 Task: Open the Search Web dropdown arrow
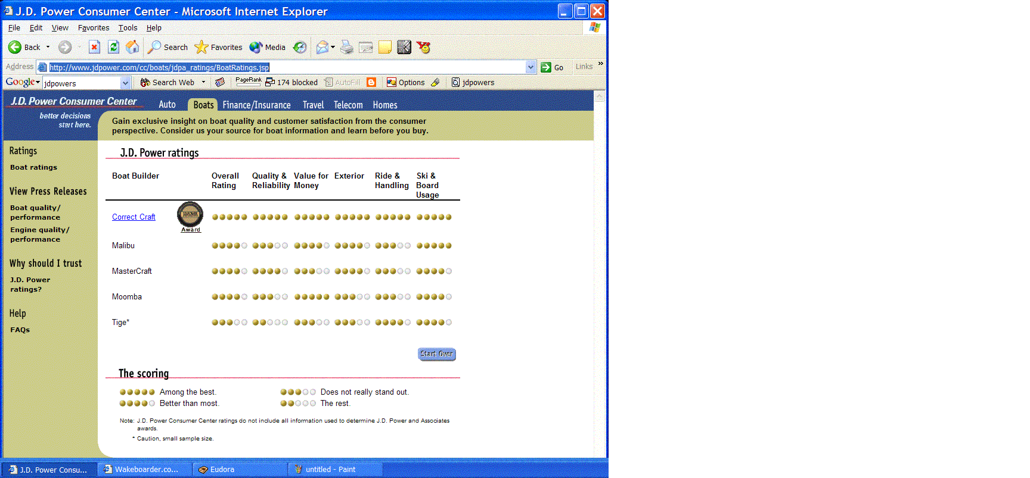203,82
